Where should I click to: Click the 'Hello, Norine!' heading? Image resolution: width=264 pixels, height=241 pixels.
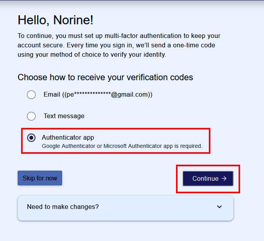56,20
